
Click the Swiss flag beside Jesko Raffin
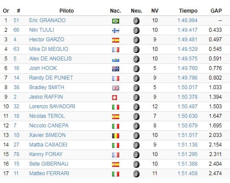(114, 97)
